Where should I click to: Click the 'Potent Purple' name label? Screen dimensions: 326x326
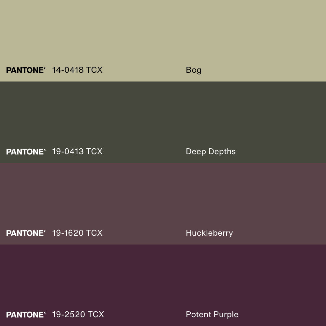coord(212,315)
